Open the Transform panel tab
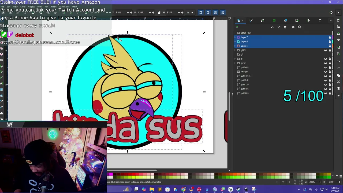Viewport: 343px width, 193px height. coord(263,20)
